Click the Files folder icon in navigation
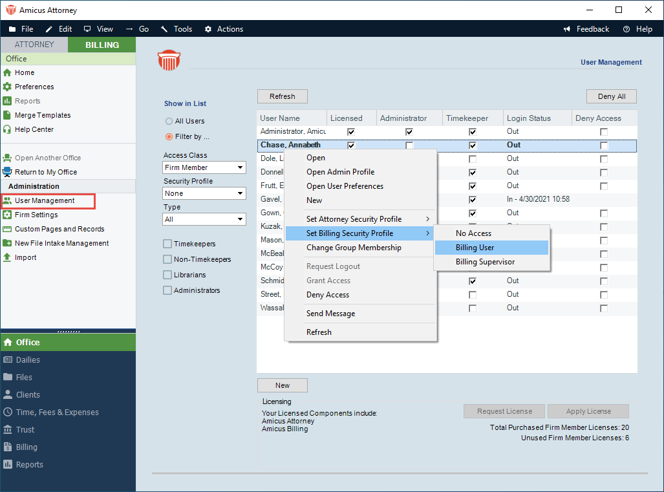 coord(8,378)
